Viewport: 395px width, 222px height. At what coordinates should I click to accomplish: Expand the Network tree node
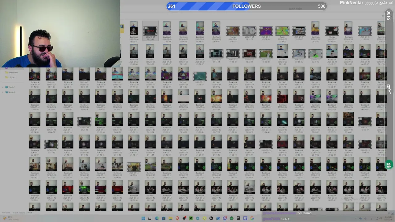(2, 92)
